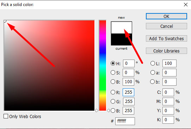
Task: Click the K black percent field
Action: [x=168, y=119]
